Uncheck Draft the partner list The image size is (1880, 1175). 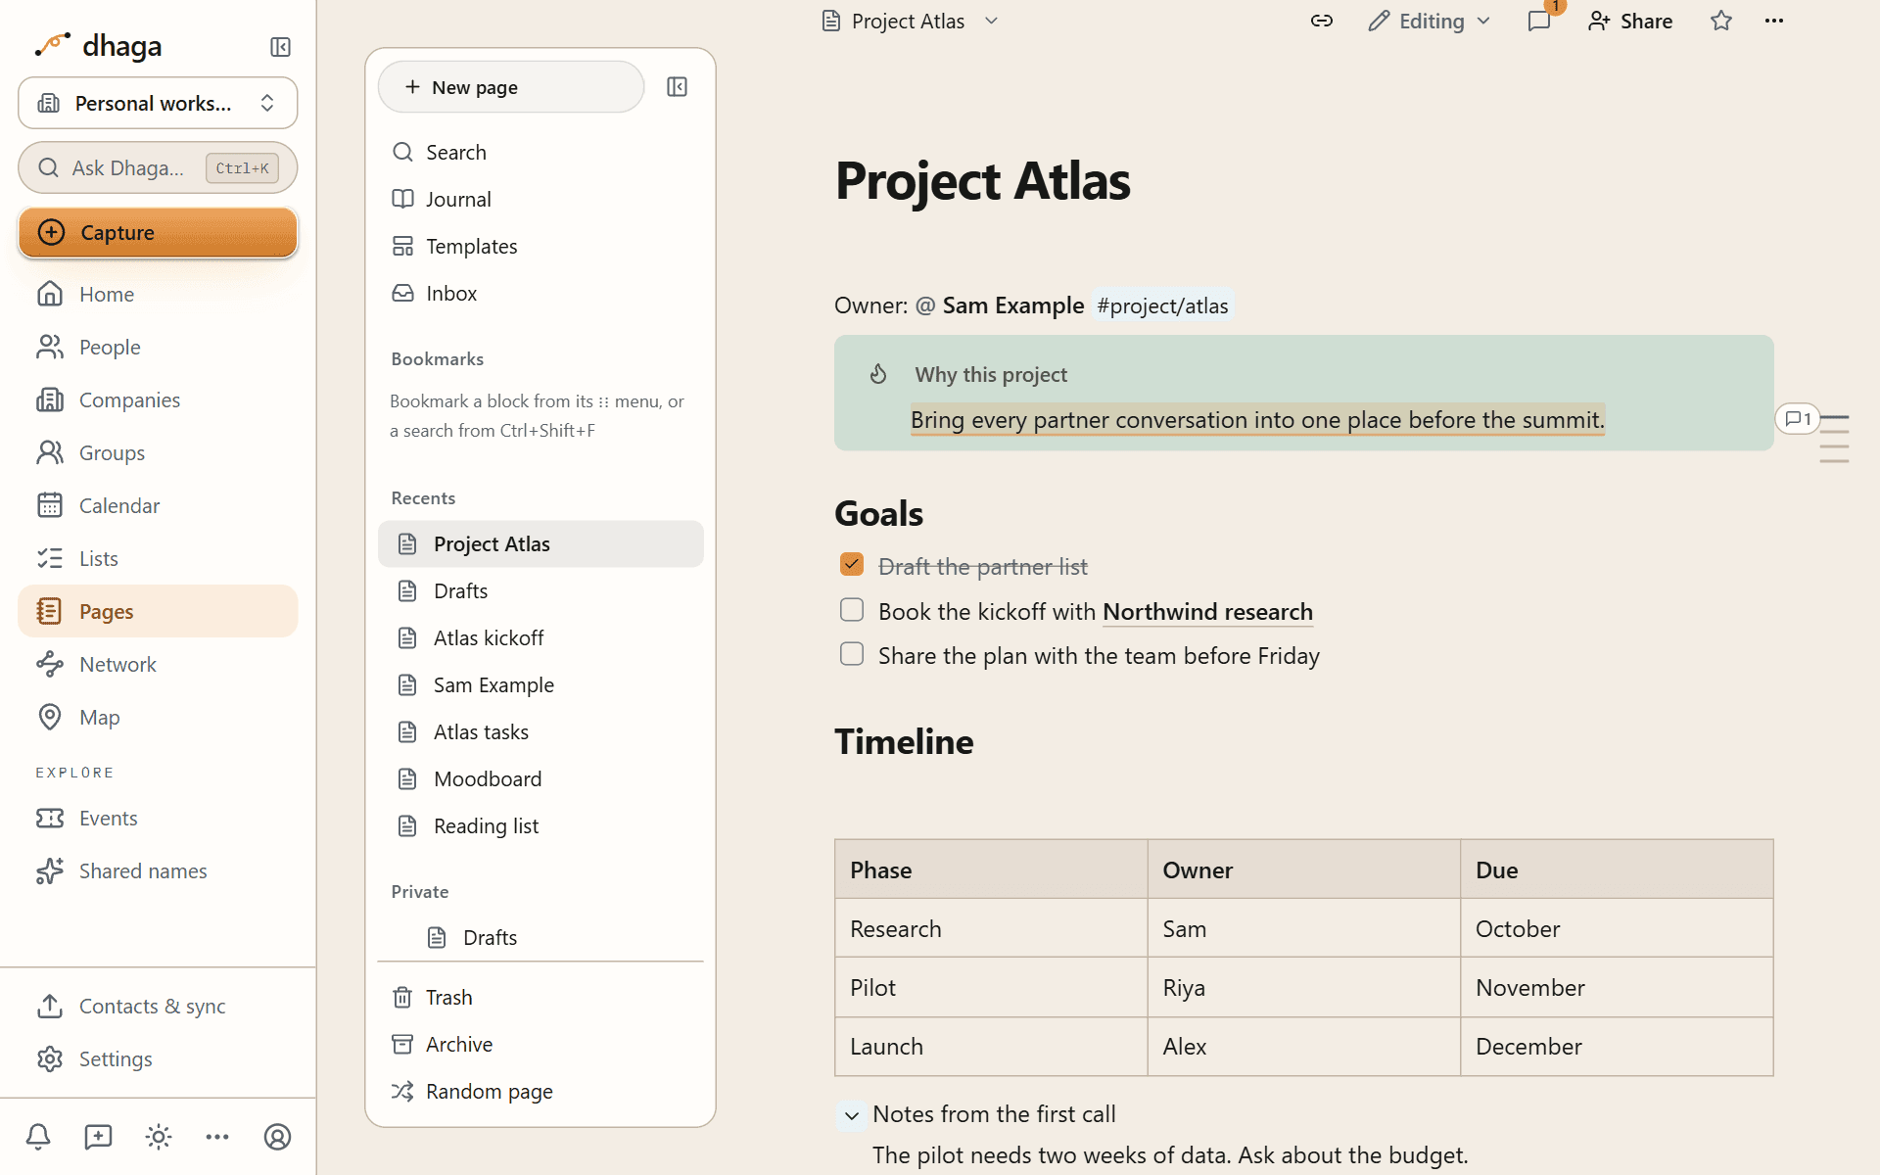click(852, 565)
